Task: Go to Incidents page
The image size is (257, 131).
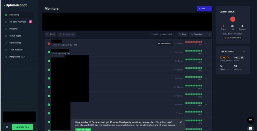Action: coord(14,29)
